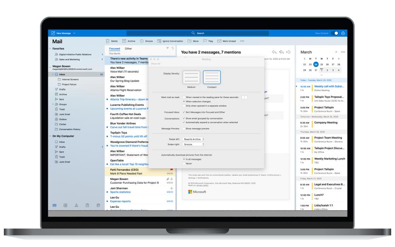Expand the Groups folder
Screen dimensions: 395x247
(53, 104)
